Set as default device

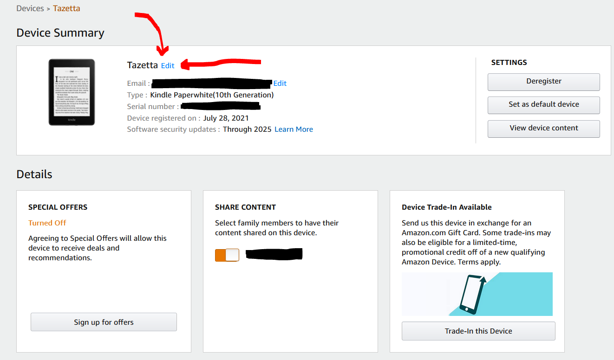(544, 105)
